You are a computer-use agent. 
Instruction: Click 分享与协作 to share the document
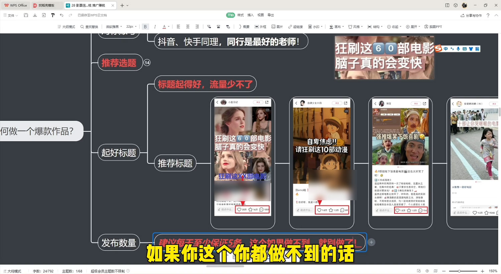click(x=471, y=15)
